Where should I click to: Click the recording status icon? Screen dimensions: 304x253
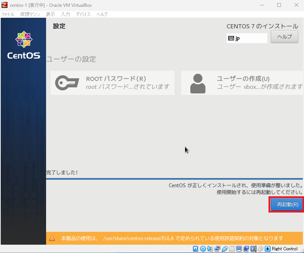pyautogui.click(x=246, y=249)
